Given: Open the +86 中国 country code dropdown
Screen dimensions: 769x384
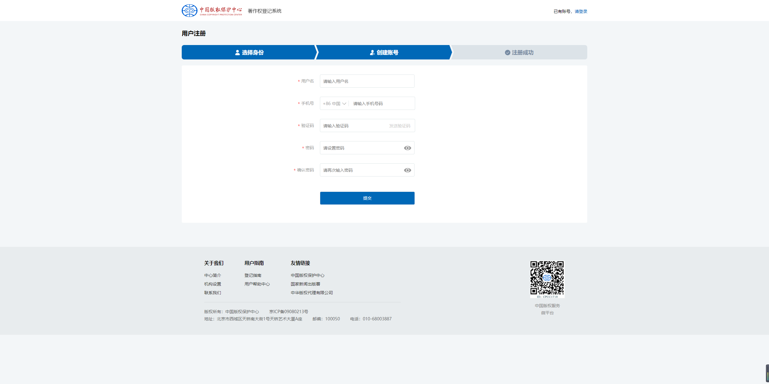Looking at the screenshot, I should click(332, 104).
